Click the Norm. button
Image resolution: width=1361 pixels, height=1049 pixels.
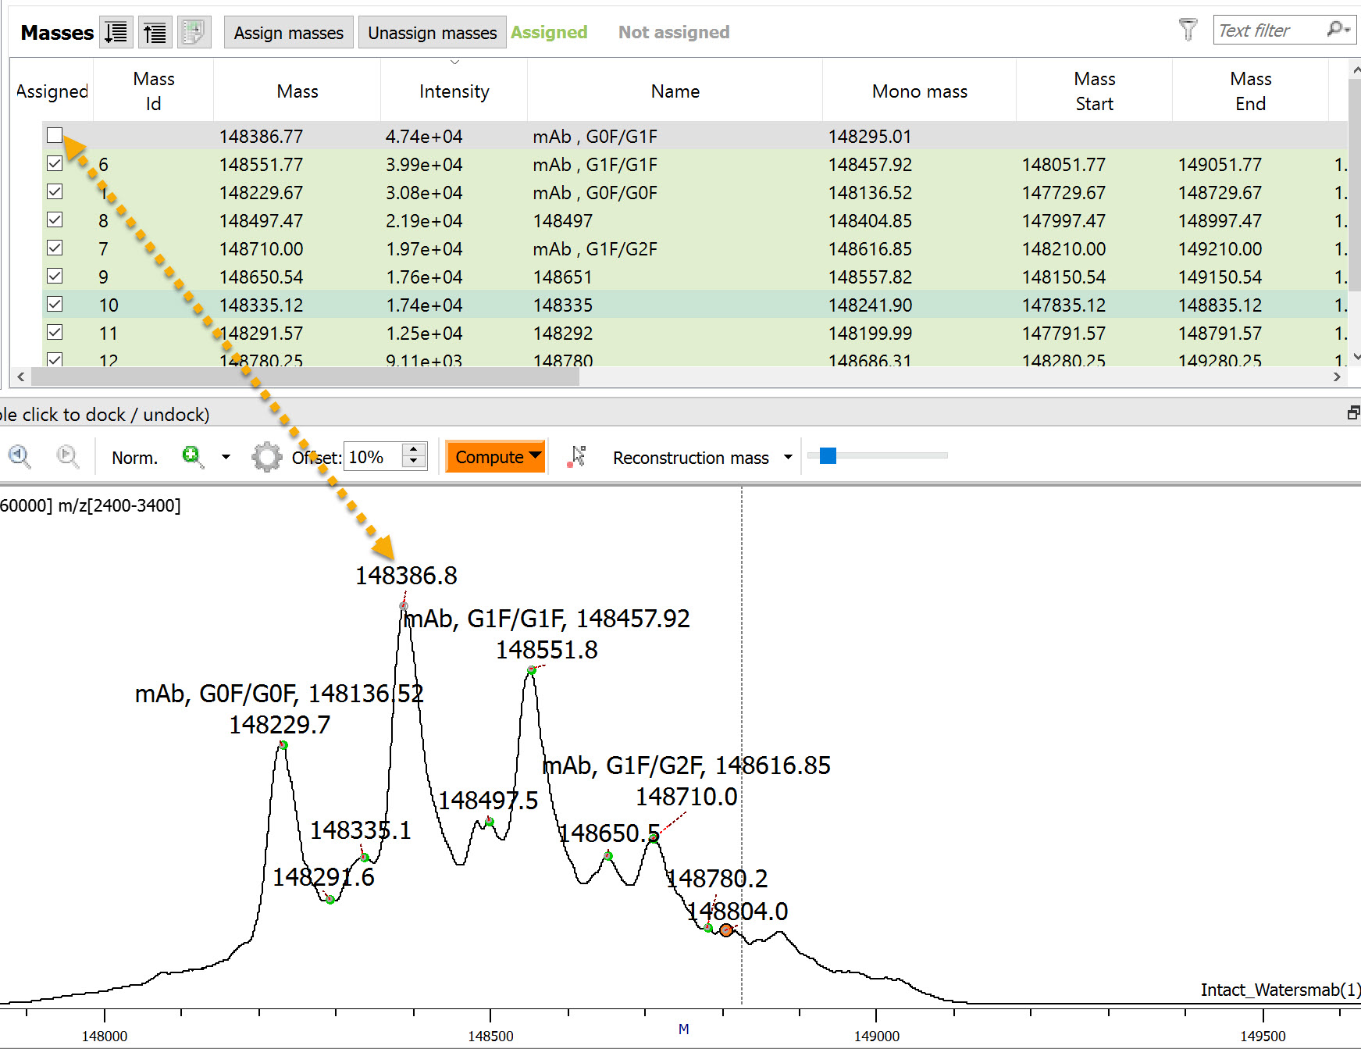click(x=134, y=458)
